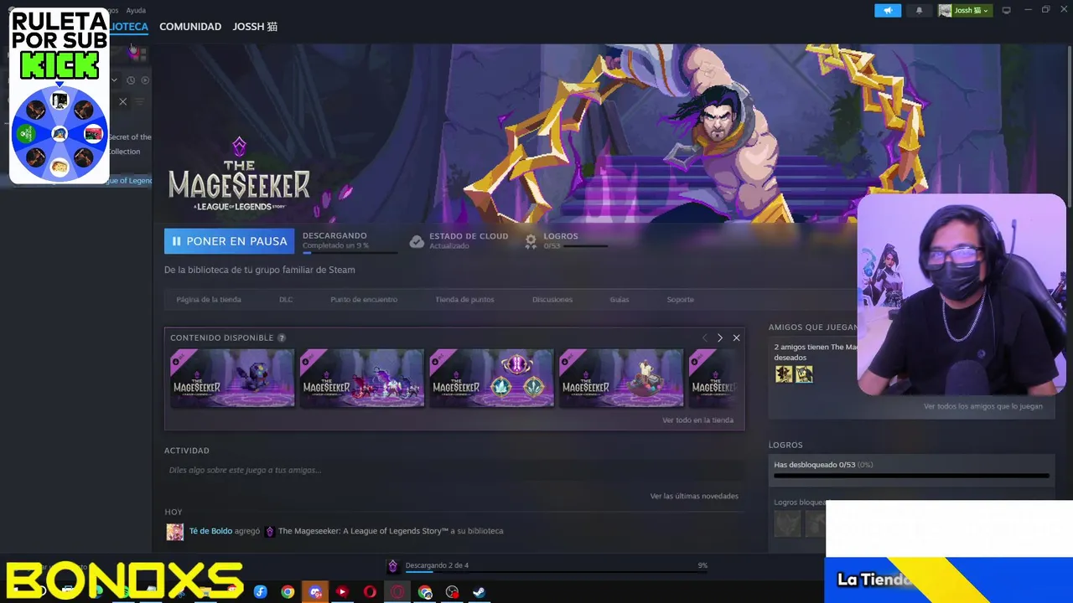Image resolution: width=1073 pixels, height=603 pixels.
Task: Open the Steam announcements megaphone button
Action: point(888,10)
